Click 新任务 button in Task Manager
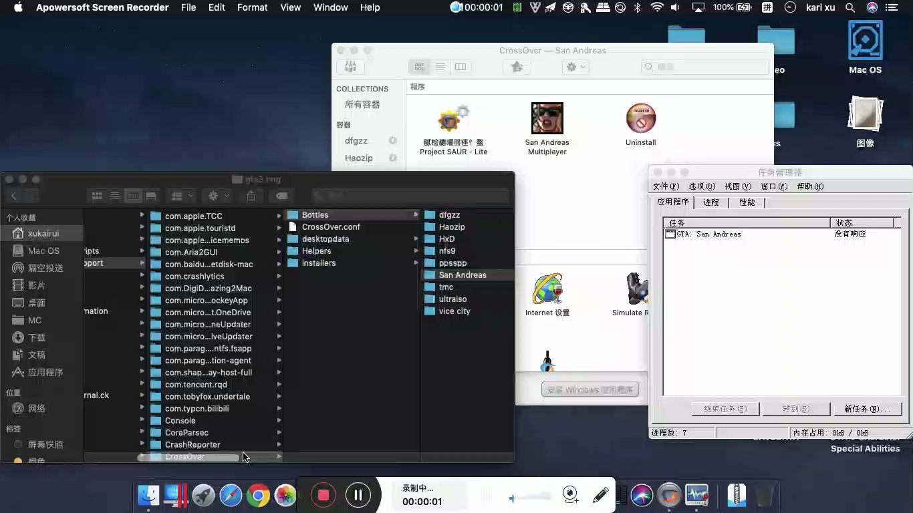This screenshot has width=913, height=513. [x=867, y=409]
